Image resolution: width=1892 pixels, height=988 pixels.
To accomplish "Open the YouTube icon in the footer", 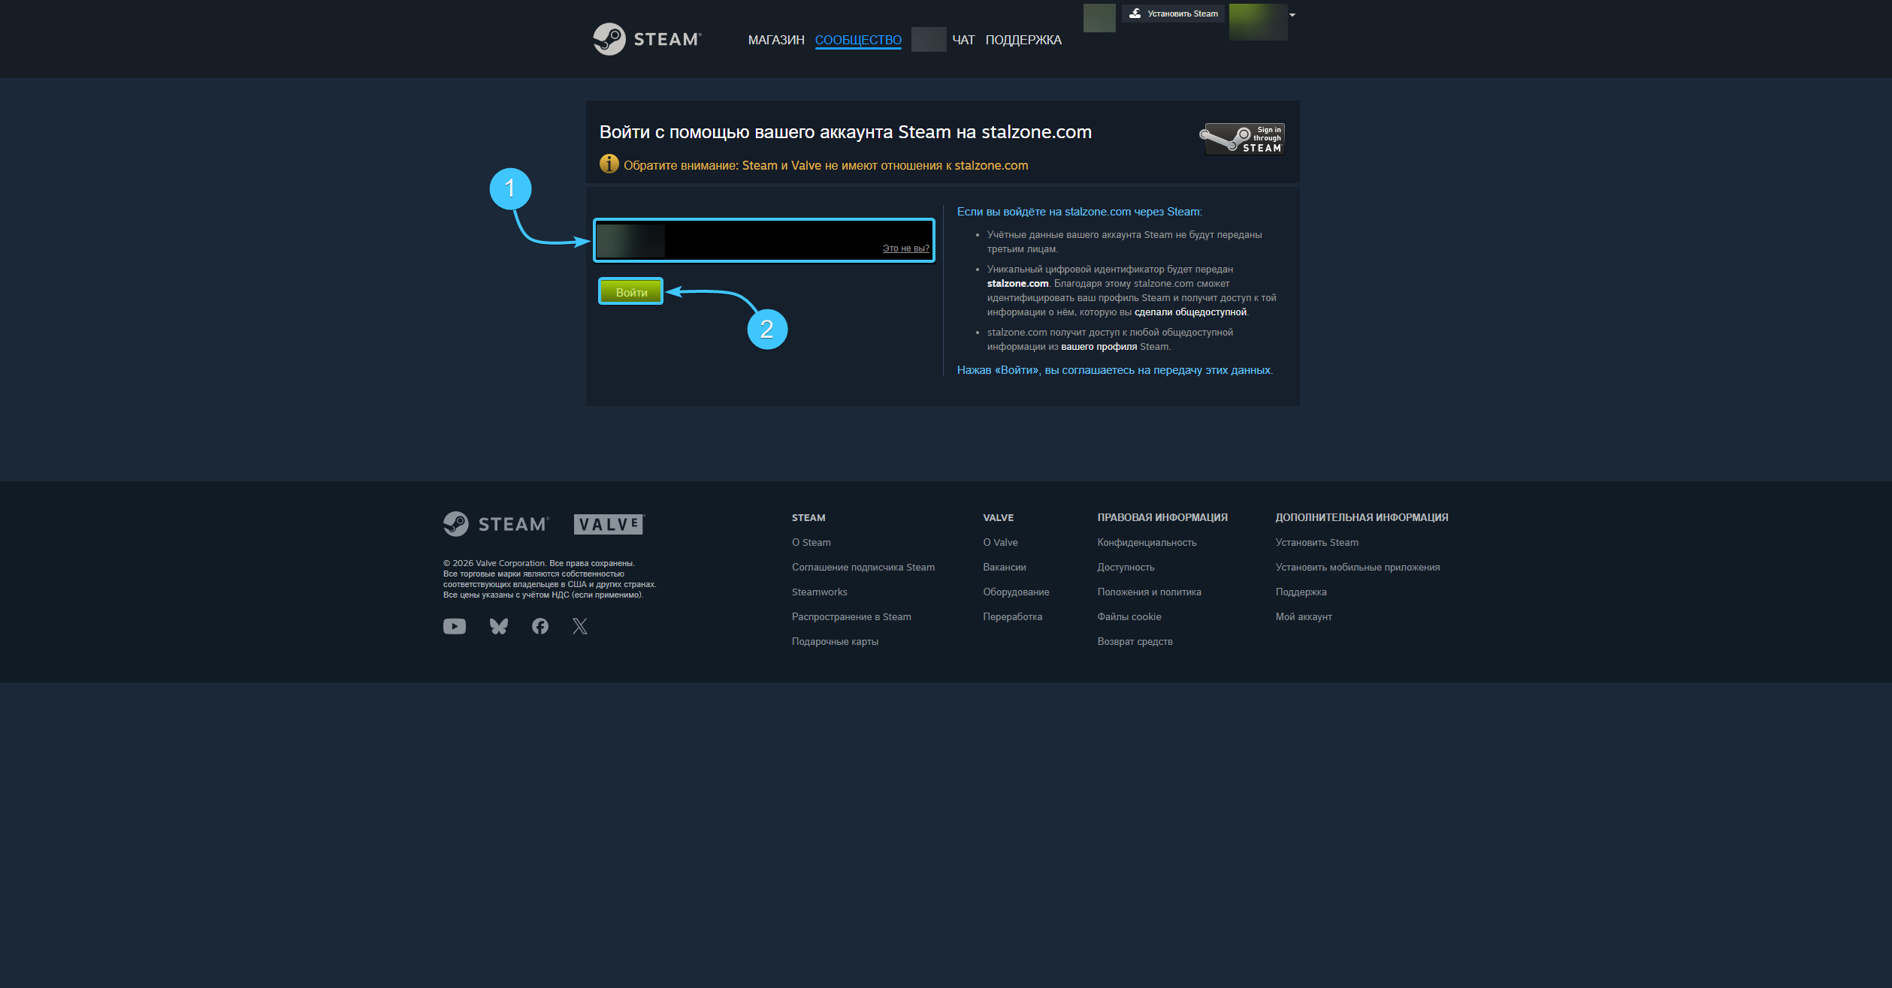I will click(455, 626).
